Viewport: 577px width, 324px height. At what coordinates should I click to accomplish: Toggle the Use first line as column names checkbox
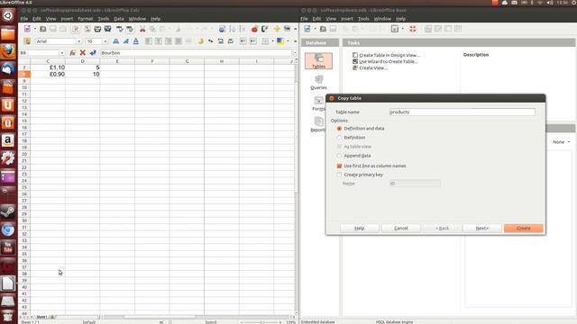(339, 166)
